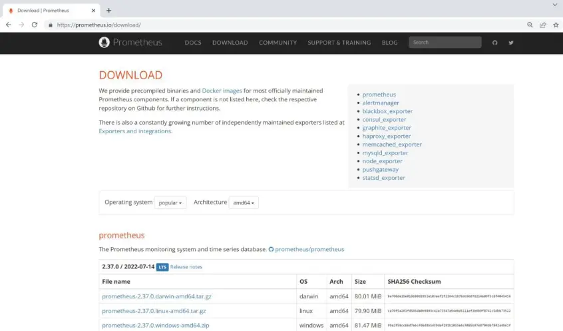Click the SHA256 Checksum column header
The width and height of the screenshot is (563, 331).
tap(414, 282)
